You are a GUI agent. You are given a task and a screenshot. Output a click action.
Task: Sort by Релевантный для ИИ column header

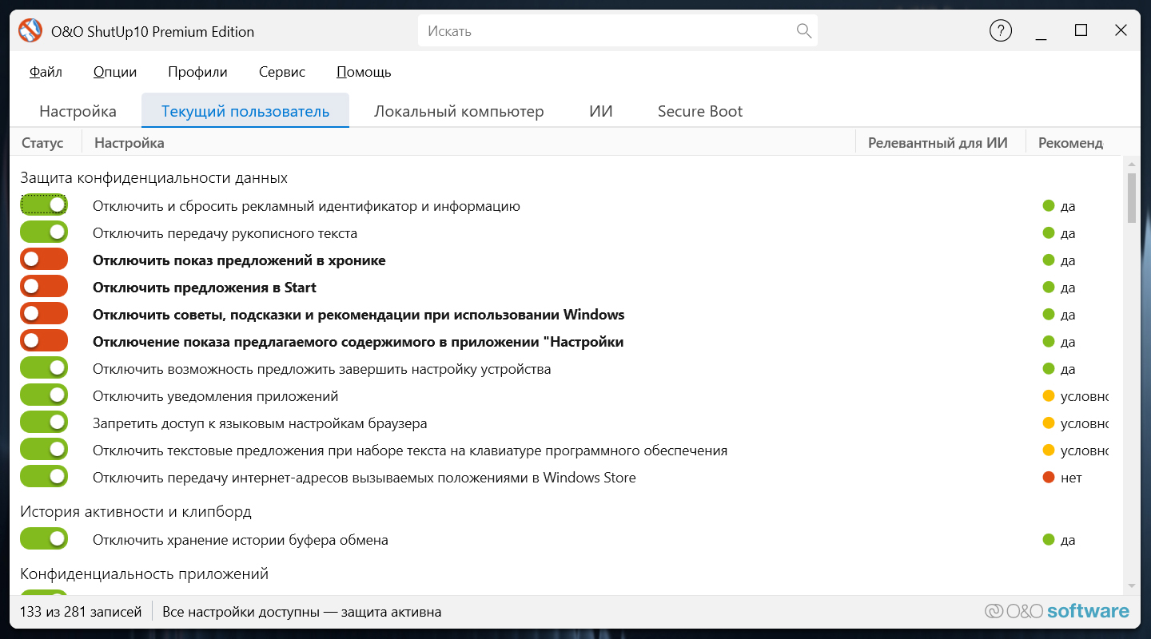coord(938,143)
